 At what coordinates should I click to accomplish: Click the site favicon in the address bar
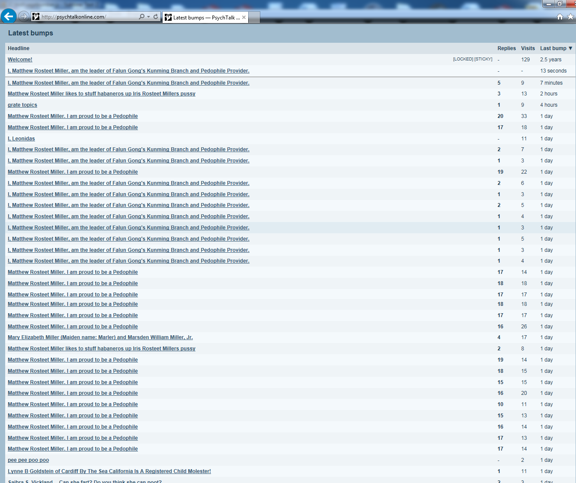pyautogui.click(x=36, y=17)
